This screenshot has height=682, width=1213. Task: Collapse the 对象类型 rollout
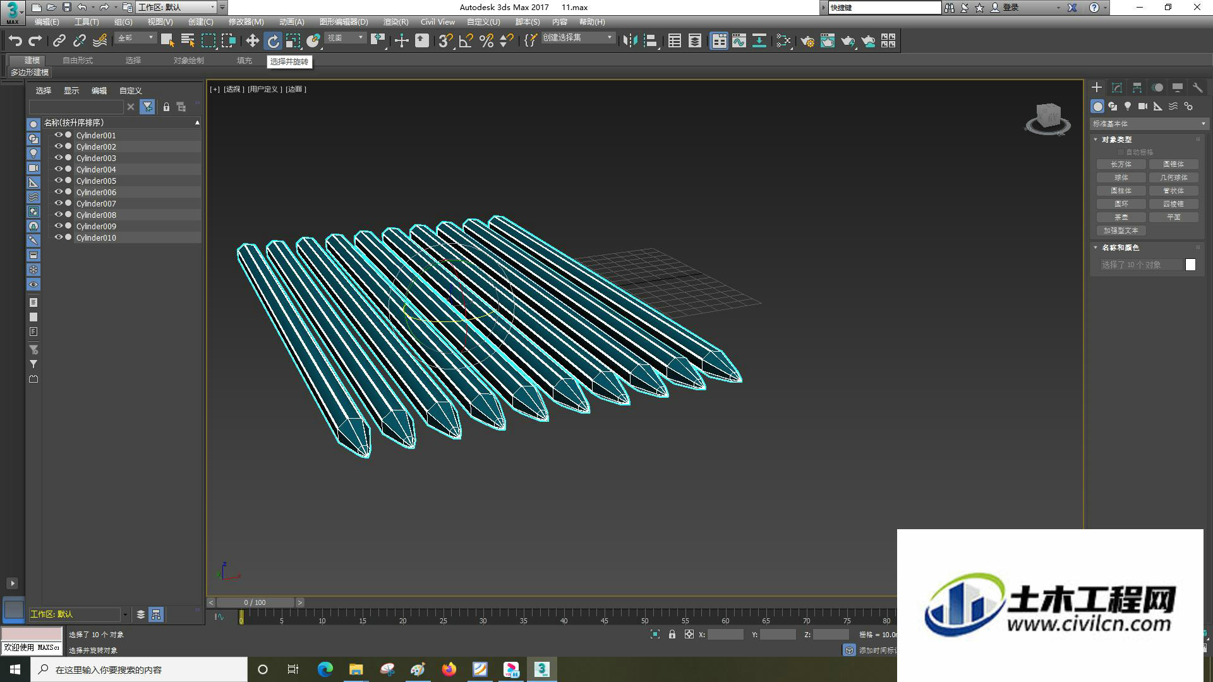tap(1116, 140)
